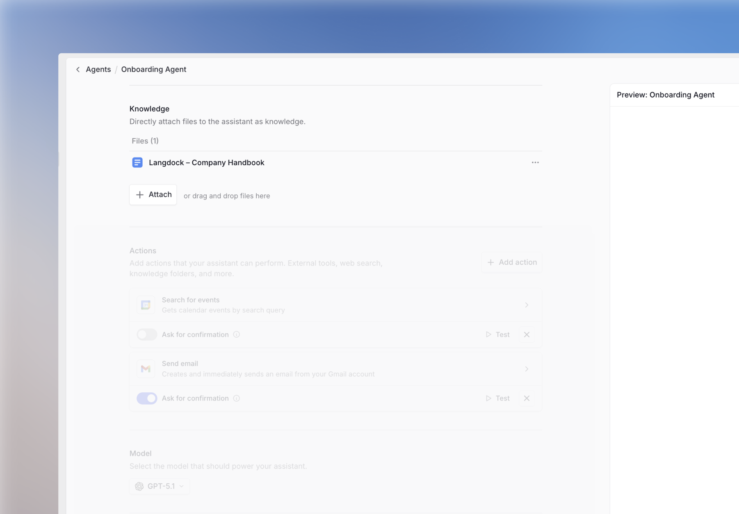Click the info icon beside Send email confirmation
The width and height of the screenshot is (739, 514).
pyautogui.click(x=236, y=398)
